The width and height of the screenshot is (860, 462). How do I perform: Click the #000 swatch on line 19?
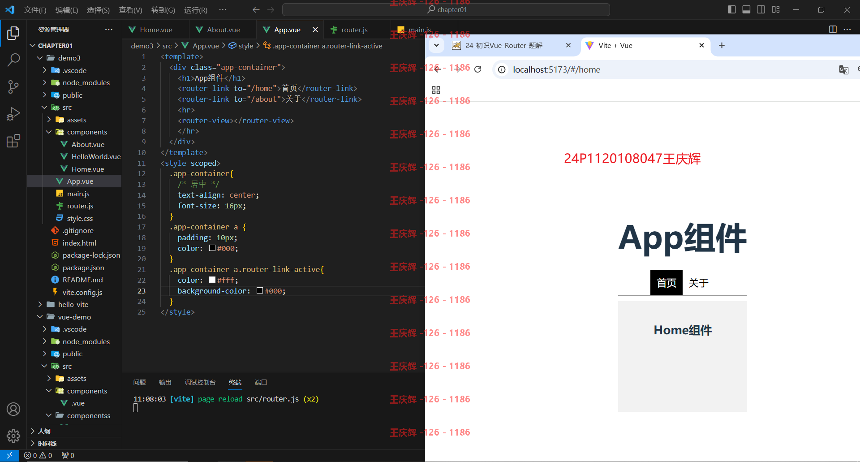point(212,248)
